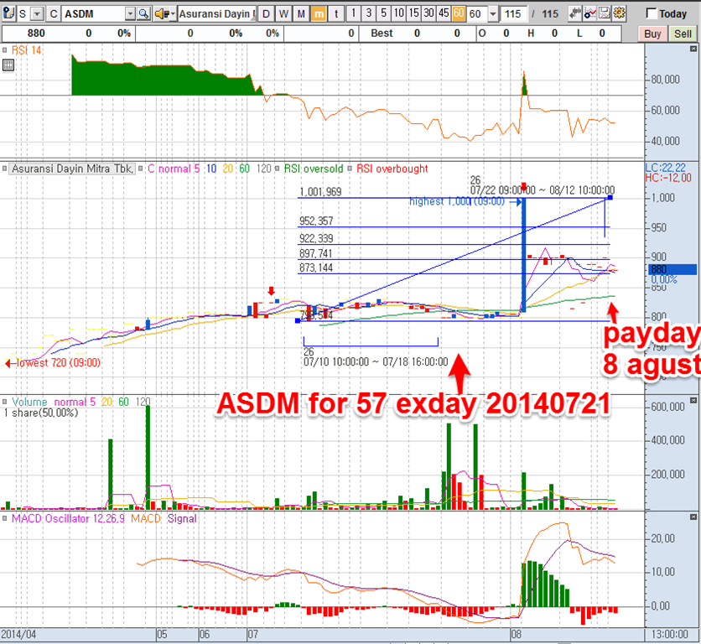701x644 pixels.
Task: Select the 5 minute interval
Action: point(383,13)
